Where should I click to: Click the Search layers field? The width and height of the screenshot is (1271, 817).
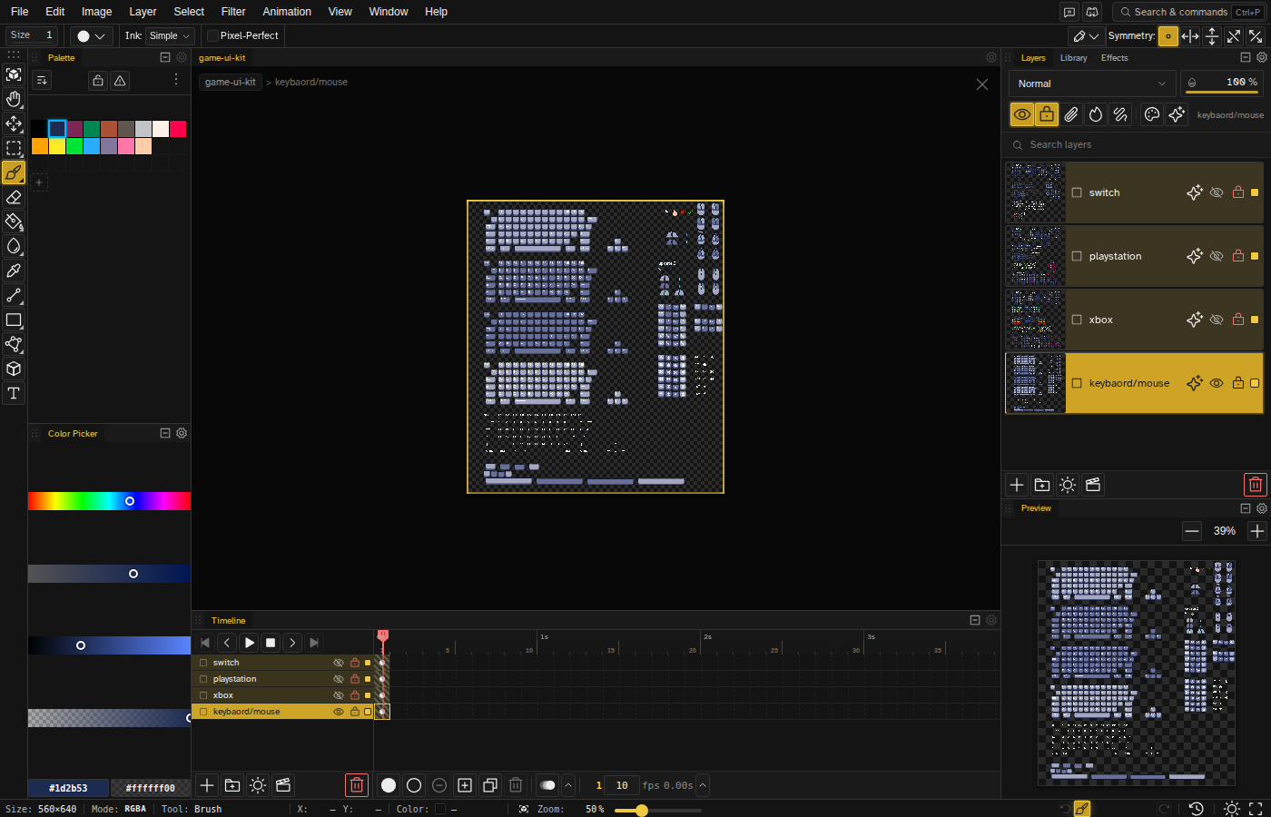tap(1136, 144)
